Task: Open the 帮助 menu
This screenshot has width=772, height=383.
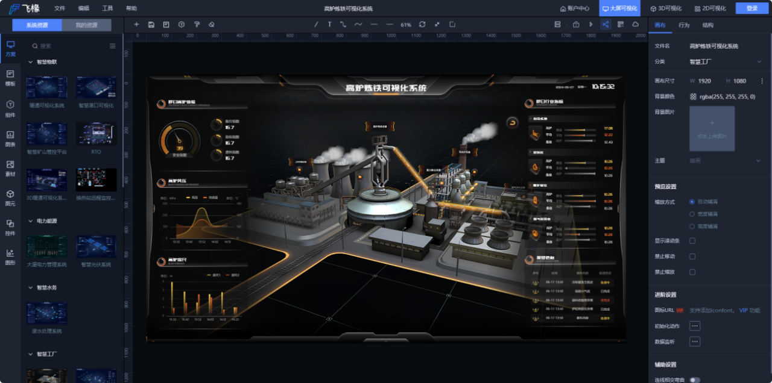Action: tap(131, 8)
